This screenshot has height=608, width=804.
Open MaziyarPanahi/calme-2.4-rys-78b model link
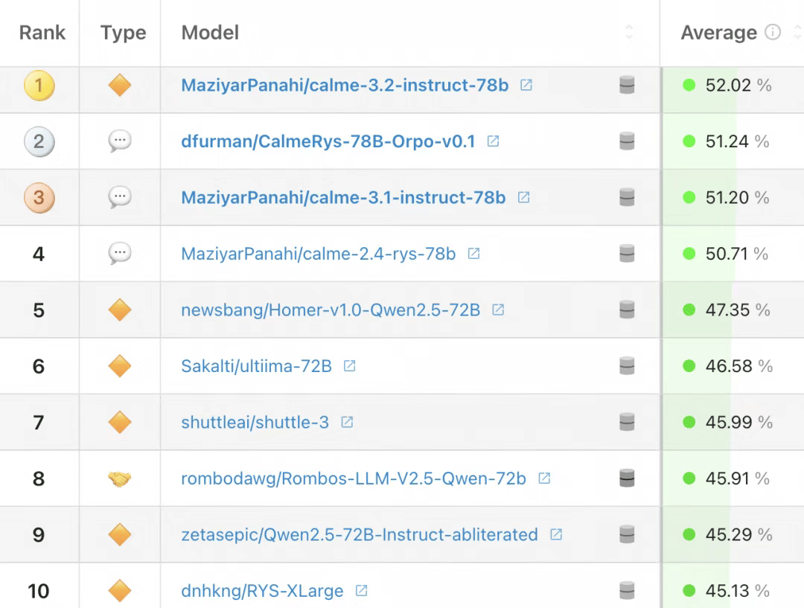[x=319, y=254]
